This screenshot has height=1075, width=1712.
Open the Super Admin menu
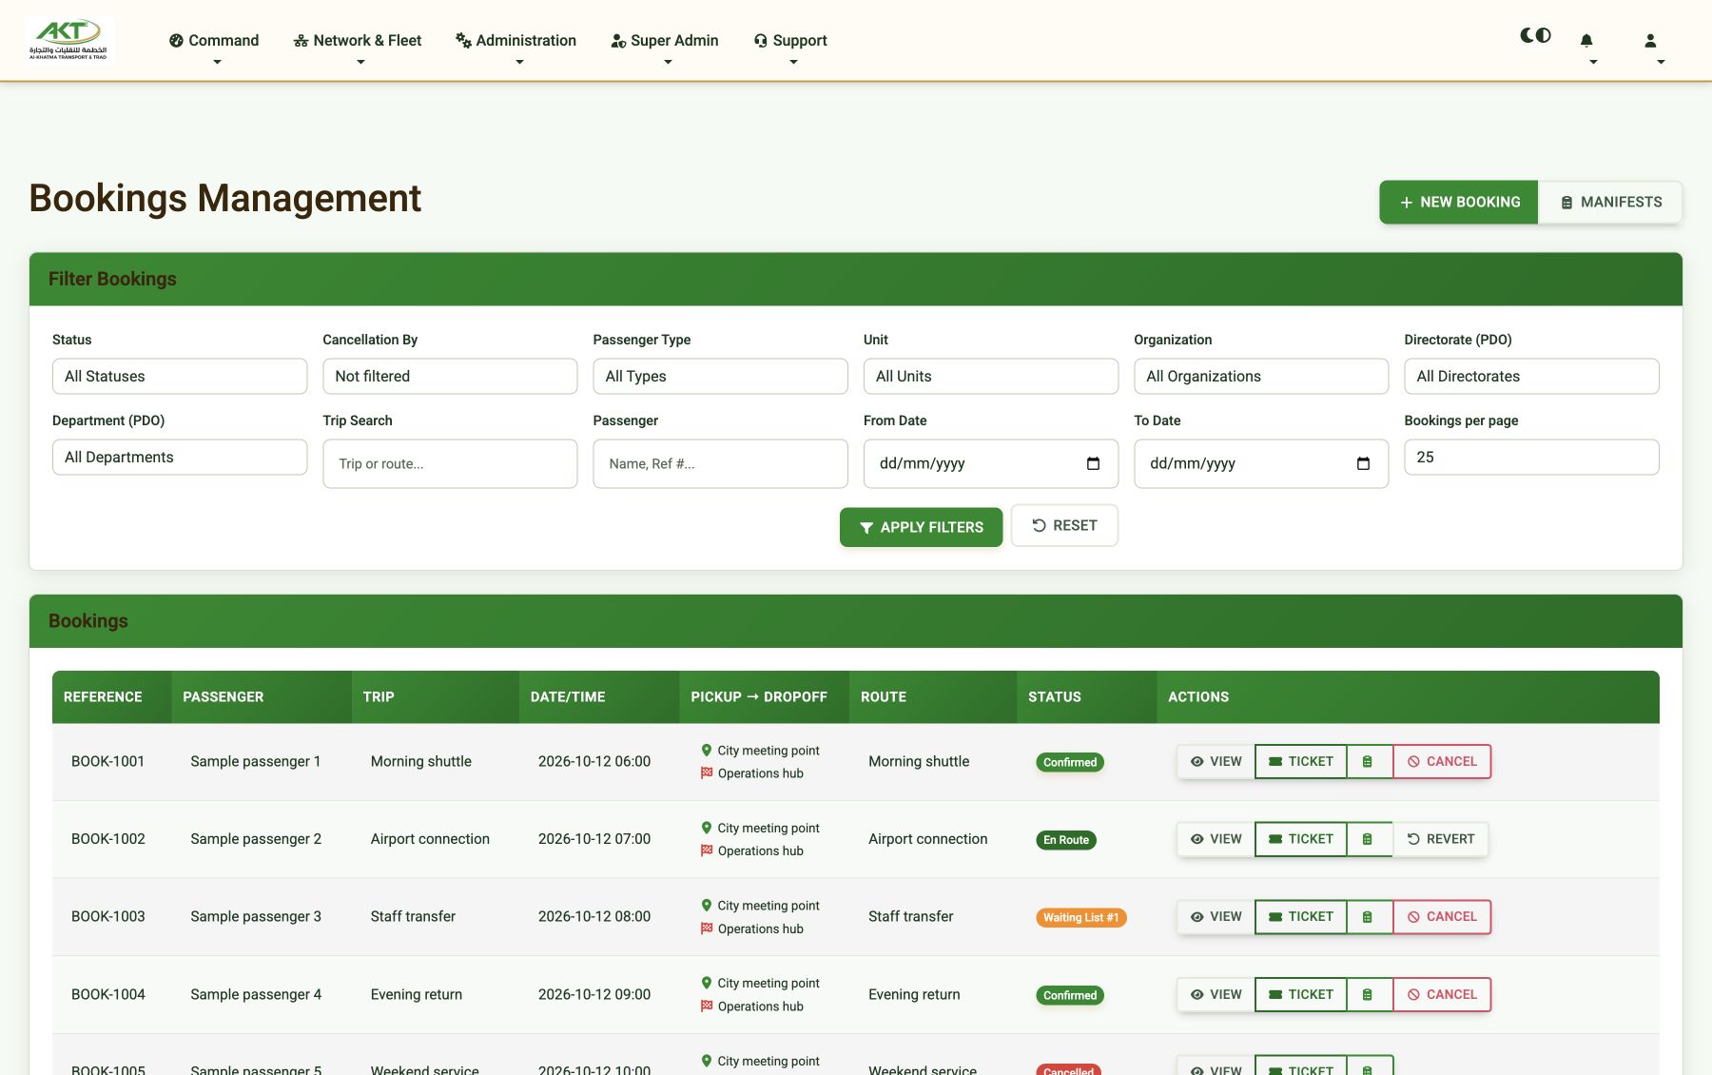[x=665, y=41]
